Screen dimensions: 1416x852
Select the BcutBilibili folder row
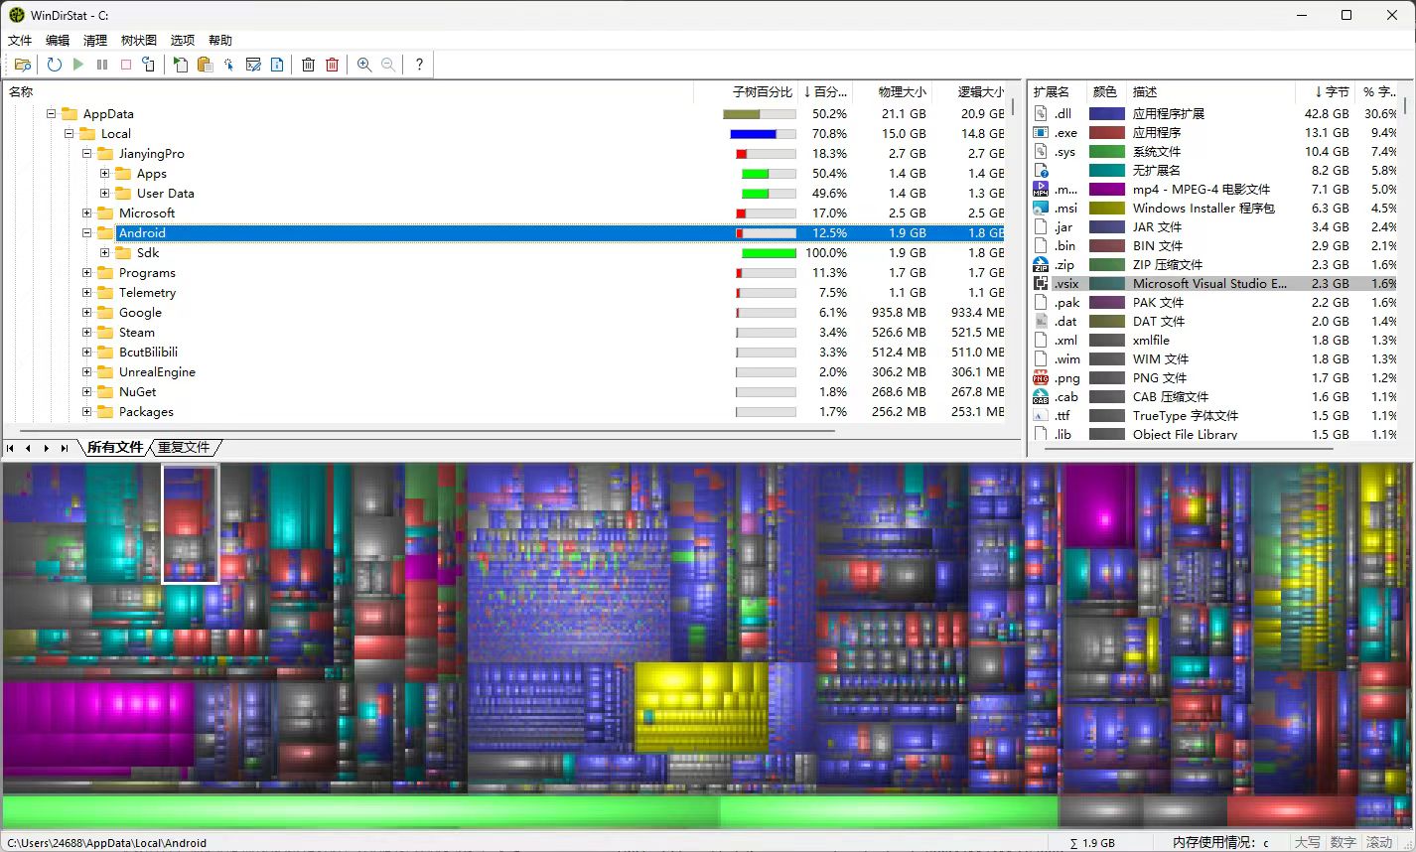tap(504, 353)
